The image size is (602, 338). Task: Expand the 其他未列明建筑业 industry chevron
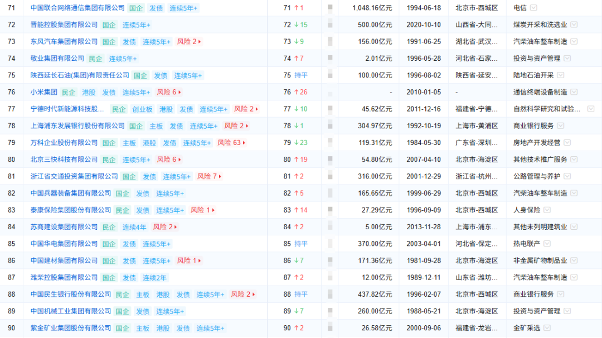coord(574,227)
